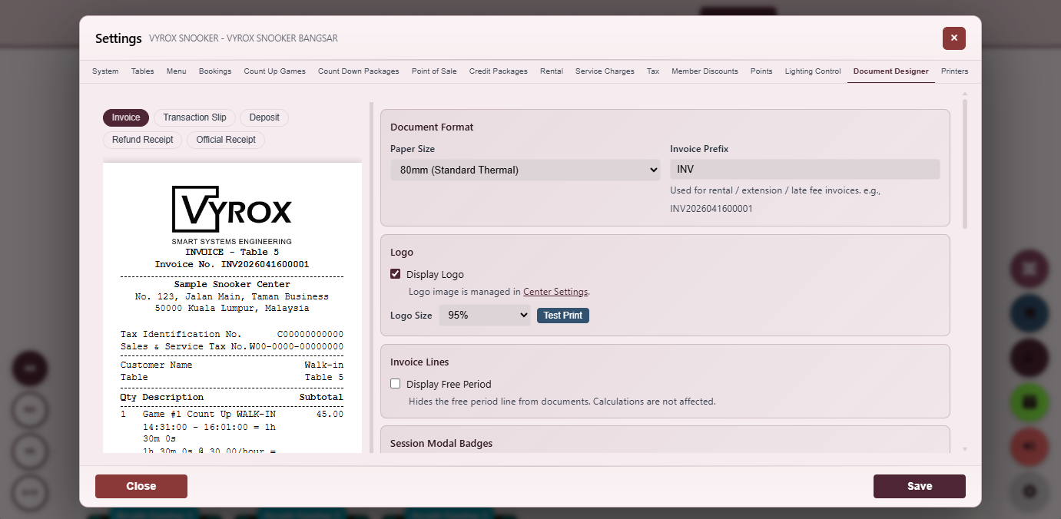Switch to the Points tab
1061x519 pixels.
(761, 71)
